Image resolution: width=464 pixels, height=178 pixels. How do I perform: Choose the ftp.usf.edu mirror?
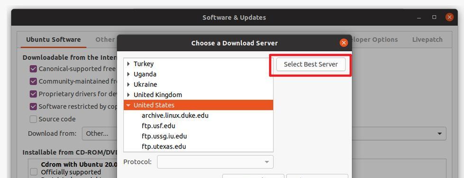click(x=158, y=125)
